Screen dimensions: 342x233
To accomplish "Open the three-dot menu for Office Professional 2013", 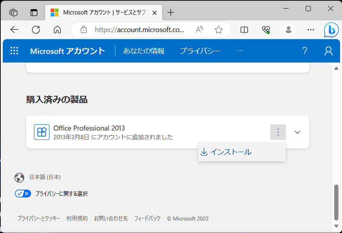I will tap(278, 132).
